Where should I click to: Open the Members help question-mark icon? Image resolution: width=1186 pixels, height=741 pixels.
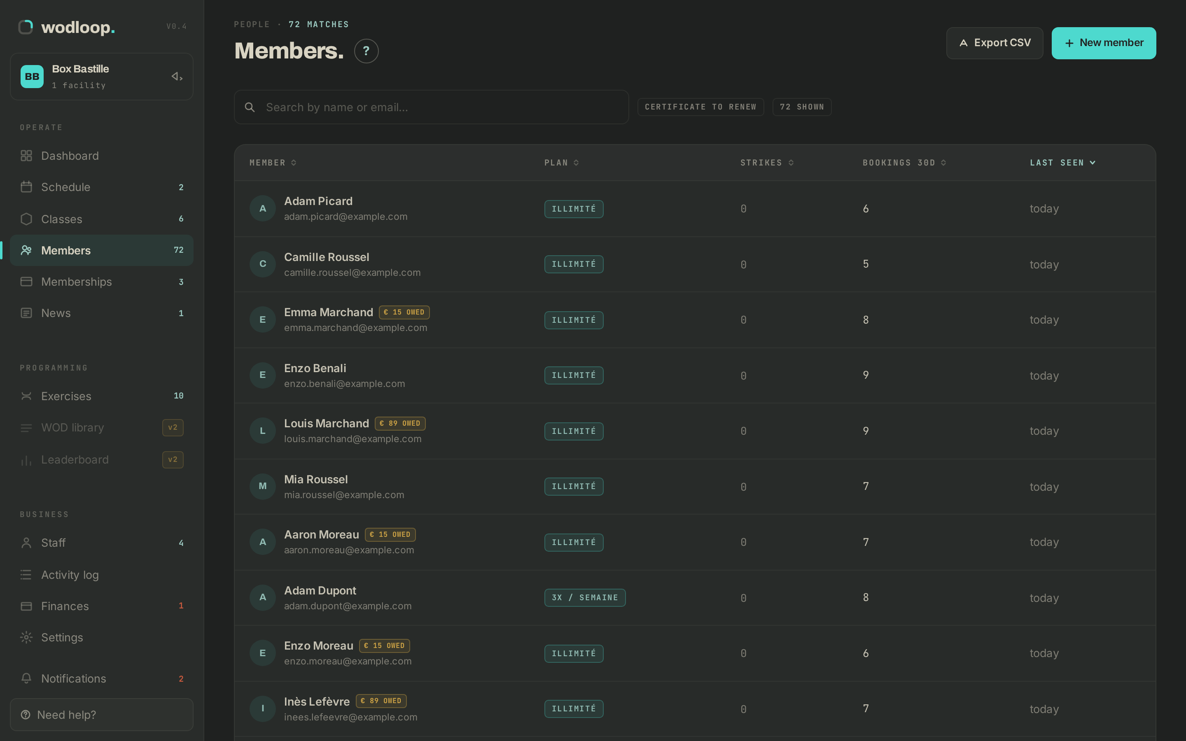point(366,51)
